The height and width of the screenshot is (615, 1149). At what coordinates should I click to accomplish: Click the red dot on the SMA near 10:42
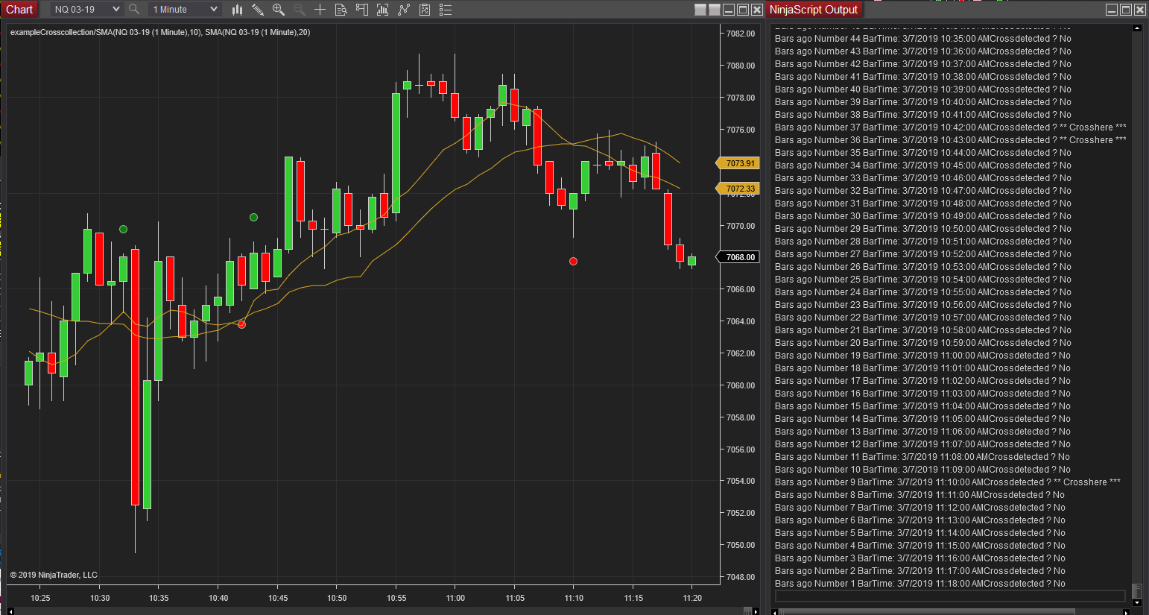coord(241,324)
